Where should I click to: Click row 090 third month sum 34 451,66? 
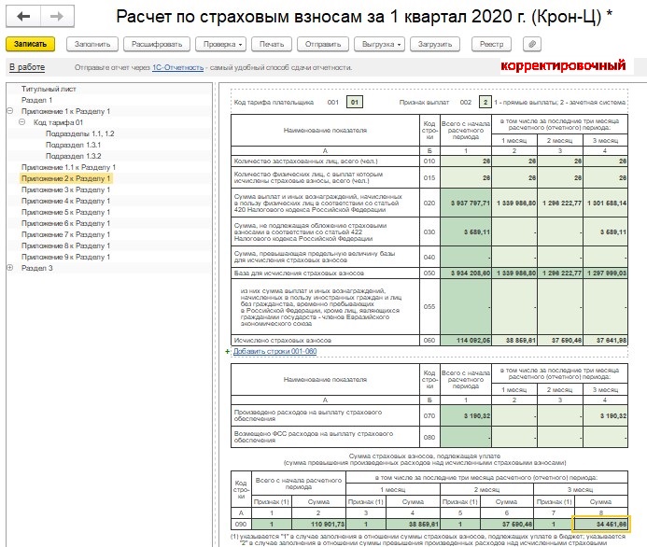coord(601,525)
